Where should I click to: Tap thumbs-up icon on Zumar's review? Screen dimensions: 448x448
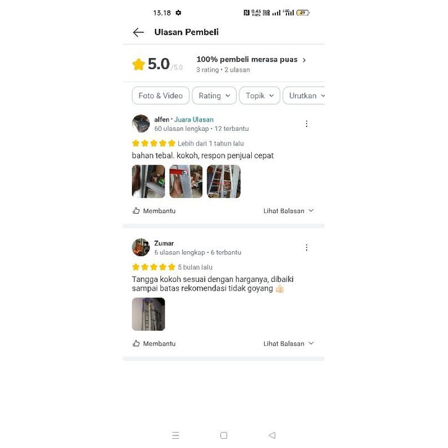pos(136,343)
